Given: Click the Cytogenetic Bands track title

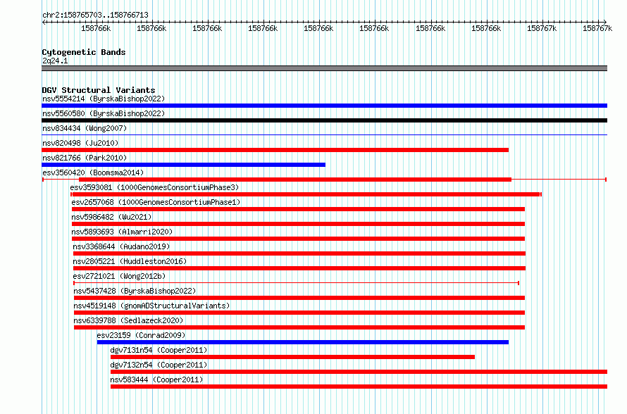Looking at the screenshot, I should (x=84, y=52).
